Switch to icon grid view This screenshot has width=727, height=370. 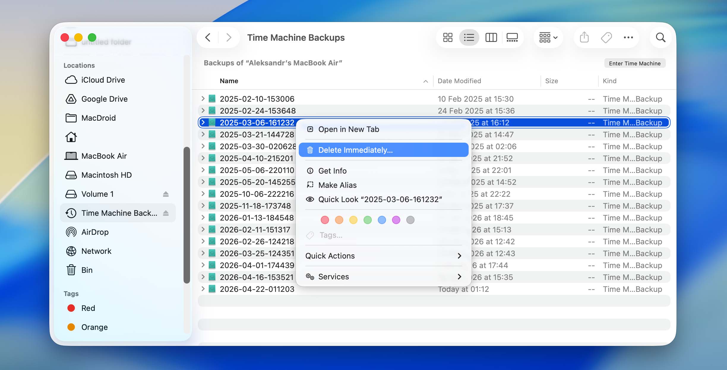[x=448, y=37]
